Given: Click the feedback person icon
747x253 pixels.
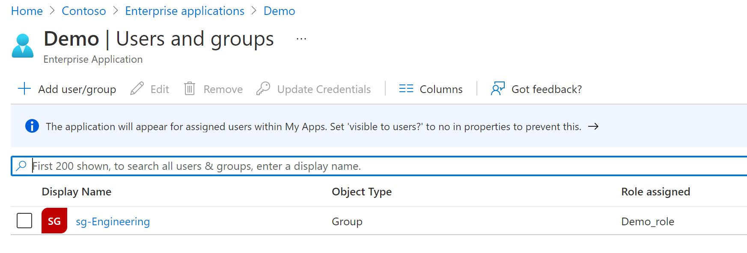Looking at the screenshot, I should (498, 89).
